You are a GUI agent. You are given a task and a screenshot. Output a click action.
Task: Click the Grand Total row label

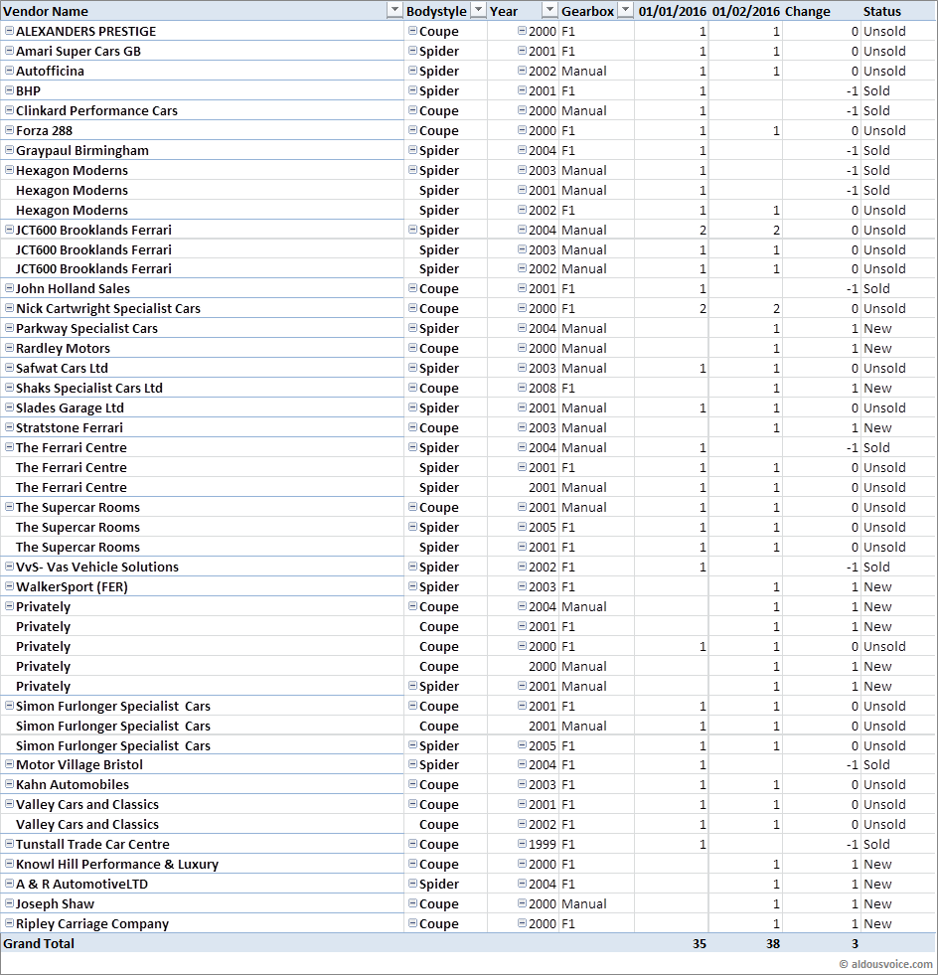pos(39,943)
